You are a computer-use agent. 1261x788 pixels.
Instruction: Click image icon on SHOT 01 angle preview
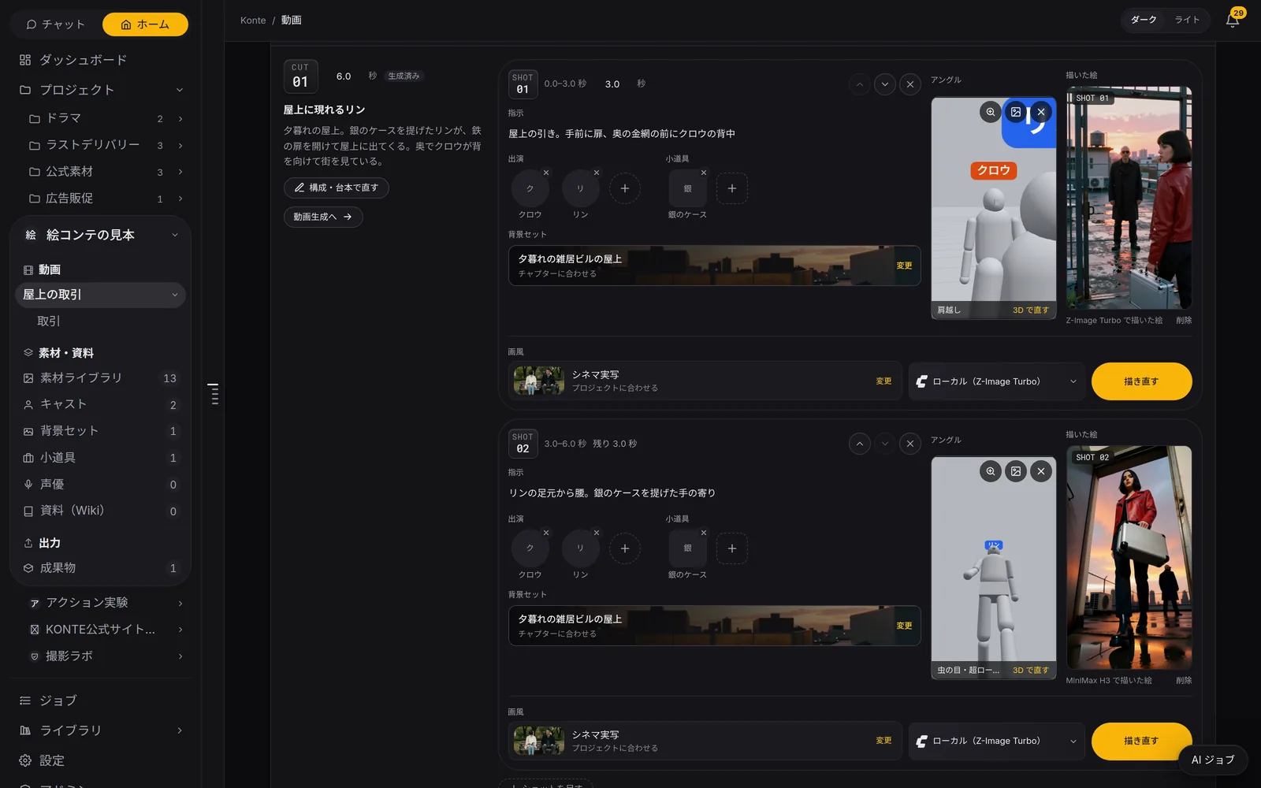point(1016,112)
